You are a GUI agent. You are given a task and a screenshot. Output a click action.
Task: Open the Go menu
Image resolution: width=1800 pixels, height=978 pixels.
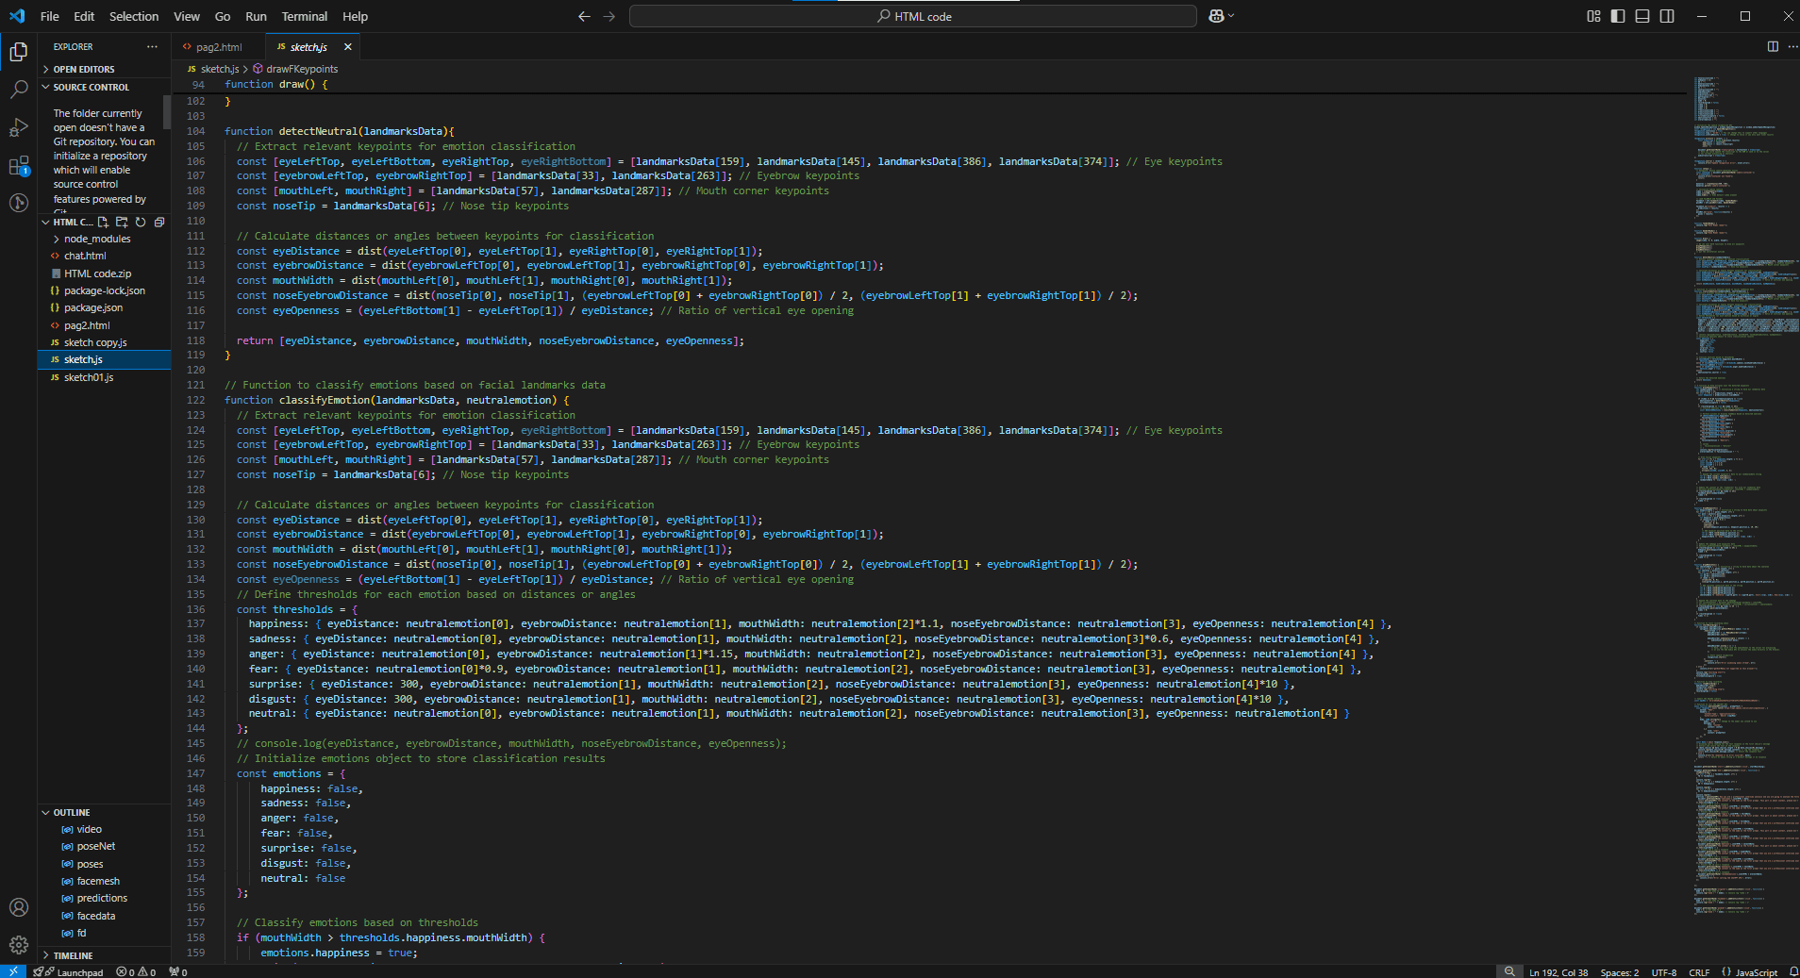[x=223, y=16]
